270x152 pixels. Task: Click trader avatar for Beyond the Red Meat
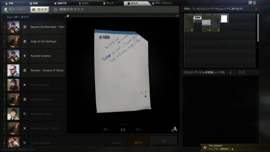(13, 27)
